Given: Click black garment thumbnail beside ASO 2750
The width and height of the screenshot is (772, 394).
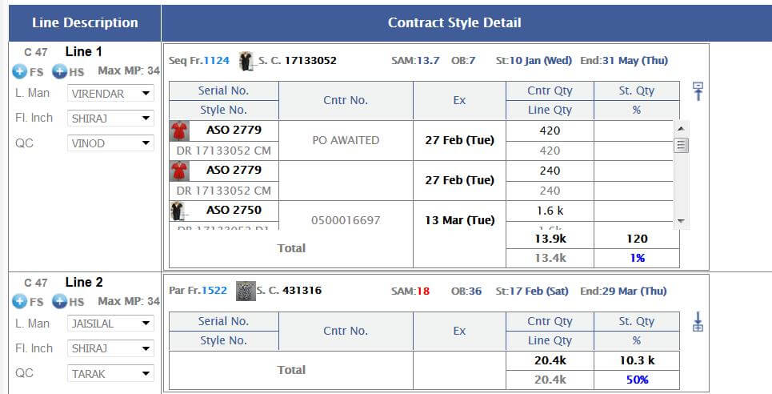Looking at the screenshot, I should 178,211.
